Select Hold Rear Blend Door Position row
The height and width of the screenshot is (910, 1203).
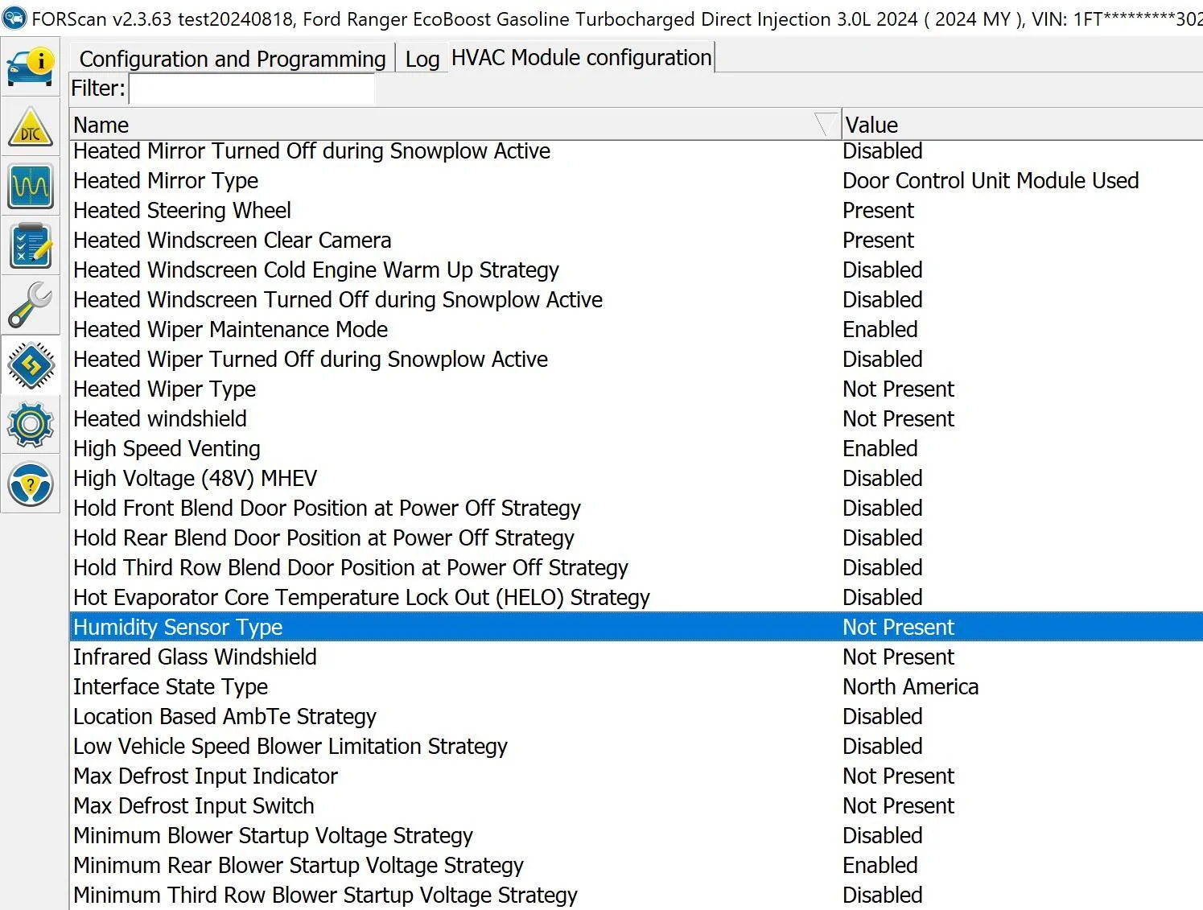(x=637, y=537)
